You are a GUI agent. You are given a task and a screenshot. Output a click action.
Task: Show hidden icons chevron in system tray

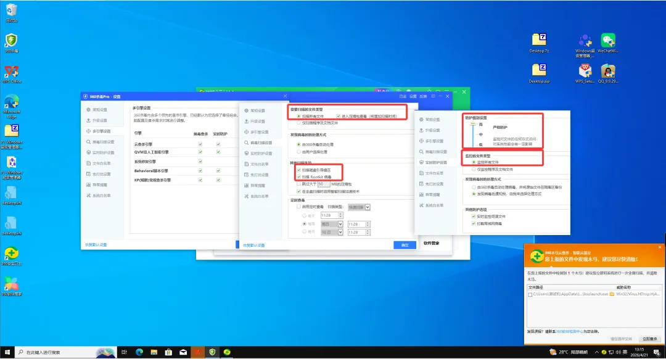596,352
